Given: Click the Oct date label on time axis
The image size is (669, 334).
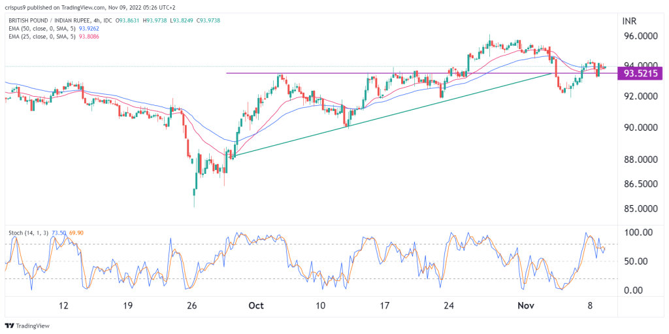Looking at the screenshot, I should [257, 306].
